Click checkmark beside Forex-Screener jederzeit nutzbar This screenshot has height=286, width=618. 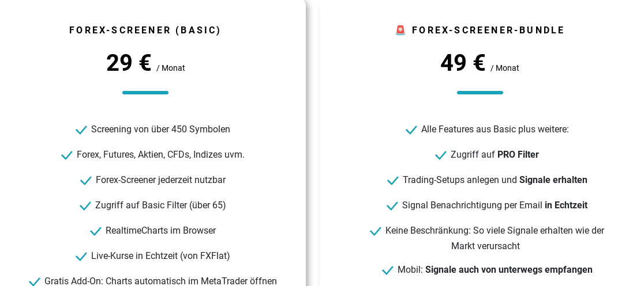pos(86,181)
